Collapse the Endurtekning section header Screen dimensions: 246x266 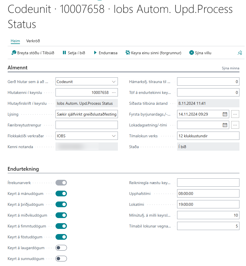coord(23,169)
